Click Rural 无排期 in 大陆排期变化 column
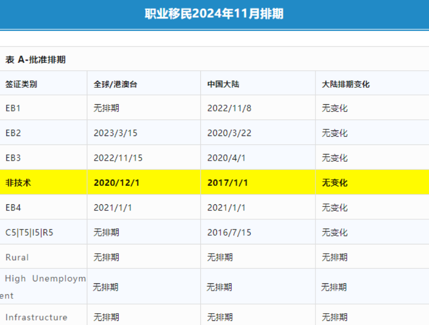 point(334,258)
